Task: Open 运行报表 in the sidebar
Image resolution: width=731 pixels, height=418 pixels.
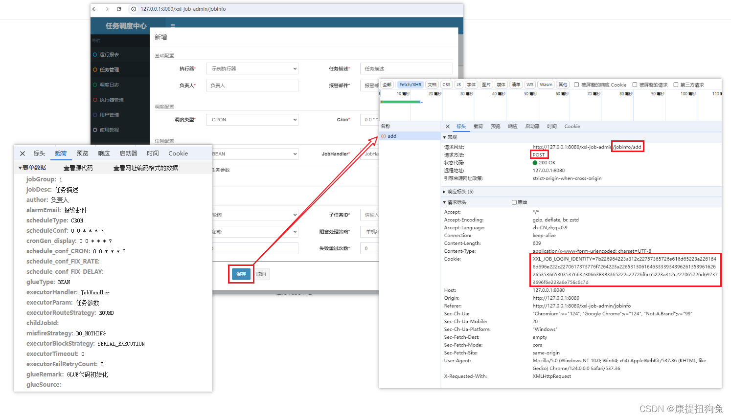Action: tap(109, 55)
